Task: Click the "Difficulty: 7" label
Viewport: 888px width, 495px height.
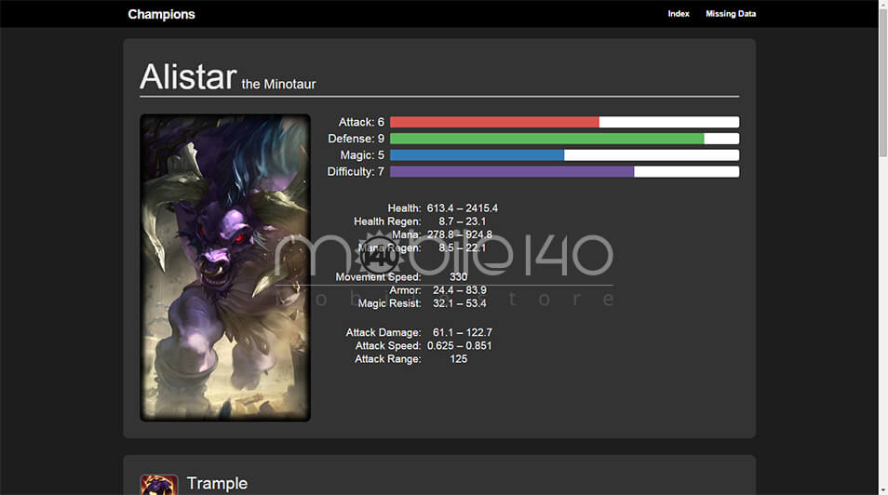Action: coord(356,171)
